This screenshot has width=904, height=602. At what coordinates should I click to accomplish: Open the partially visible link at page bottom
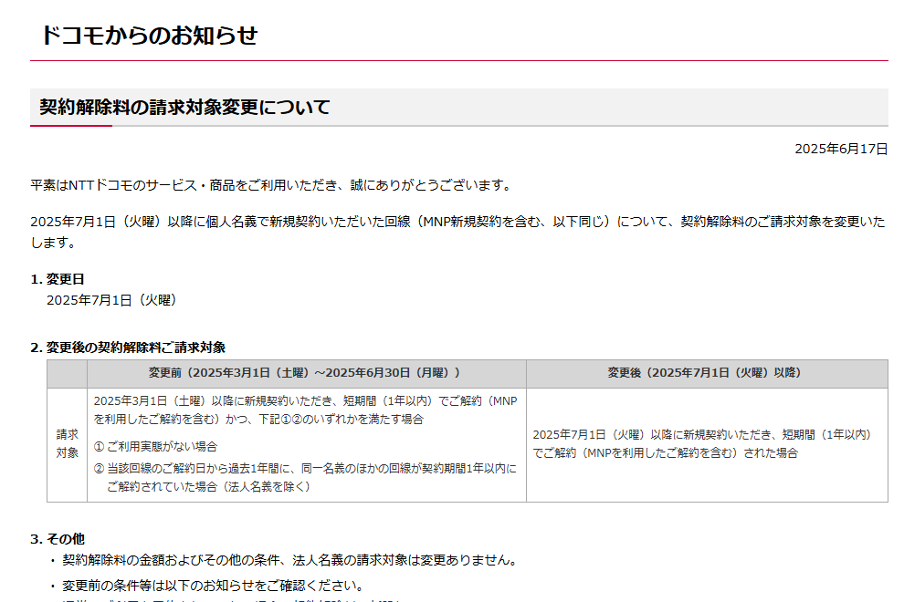[x=231, y=599]
